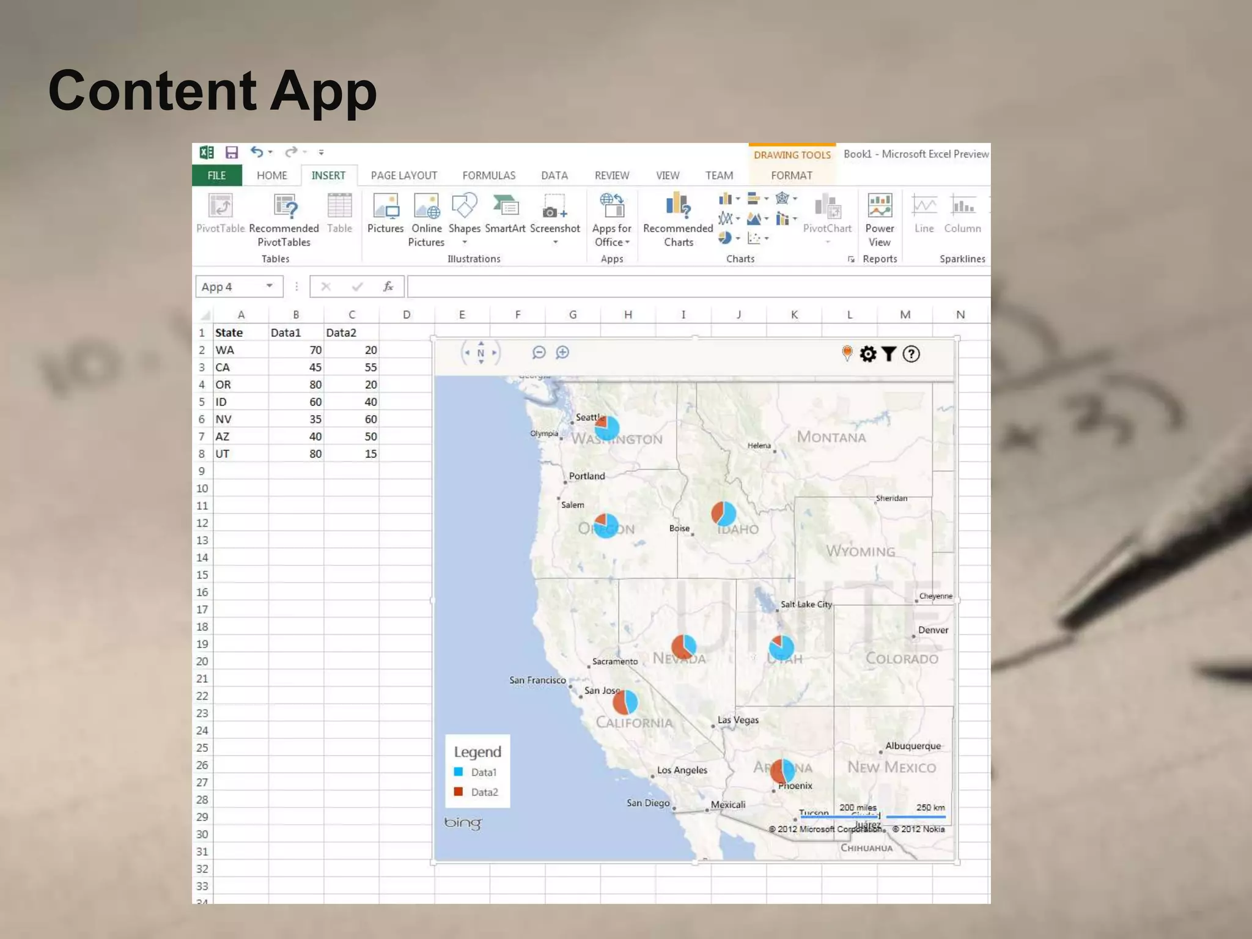Expand the Name Box dropdown

pyautogui.click(x=269, y=286)
